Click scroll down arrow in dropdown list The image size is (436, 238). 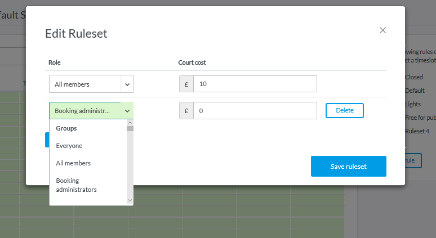130,200
